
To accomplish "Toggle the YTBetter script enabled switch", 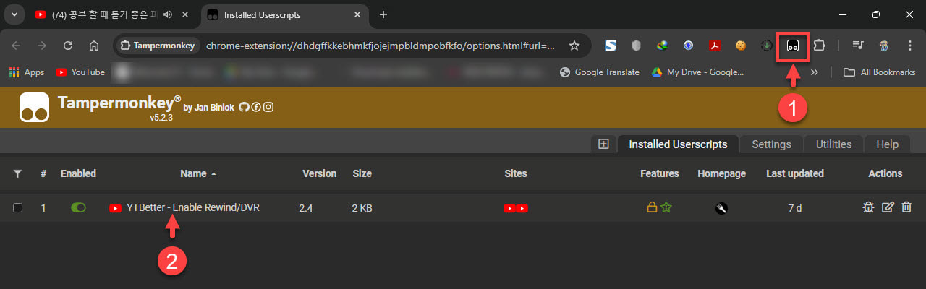I will 78,207.
